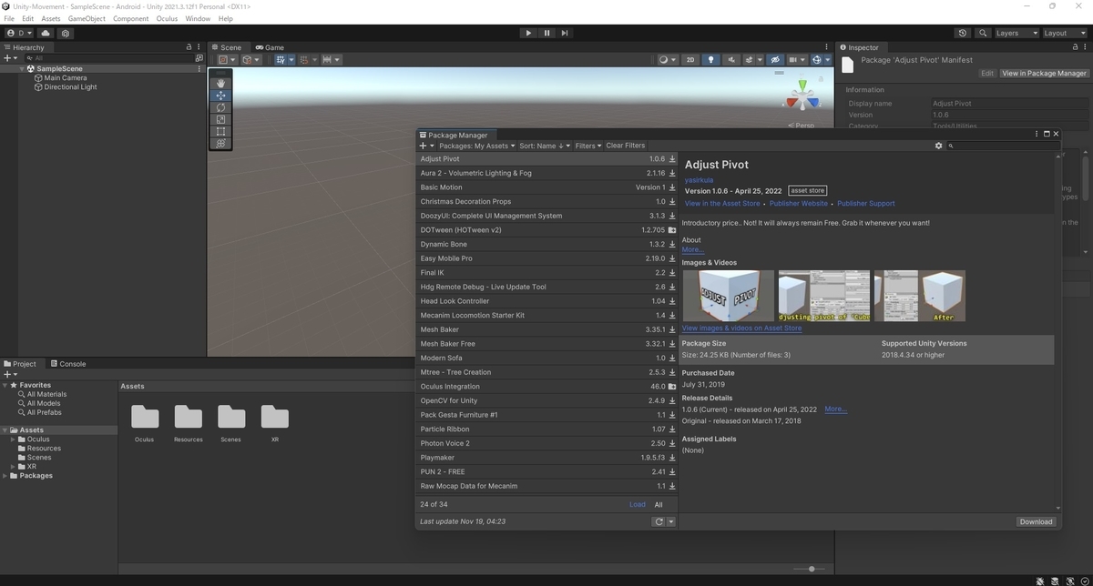1093x586 pixels.
Task: Open Packages: My Assets dropdown
Action: tap(476, 146)
